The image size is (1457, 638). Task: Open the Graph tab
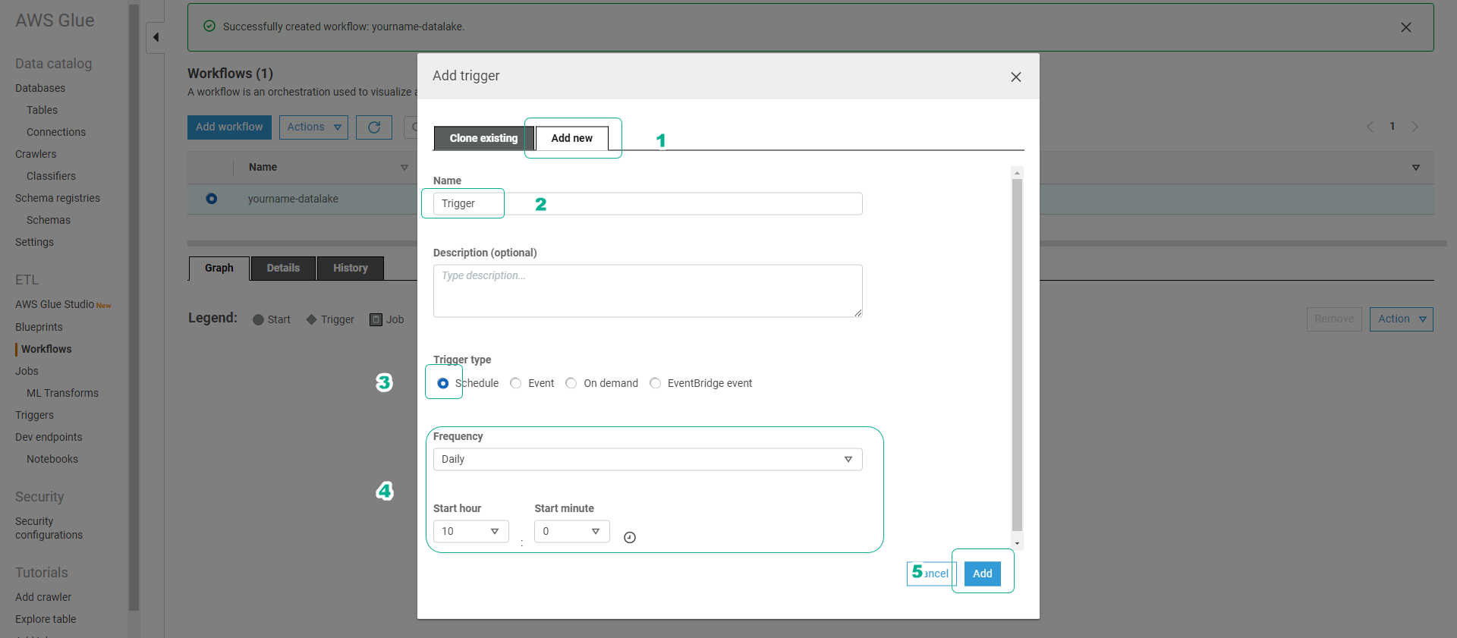coord(219,269)
